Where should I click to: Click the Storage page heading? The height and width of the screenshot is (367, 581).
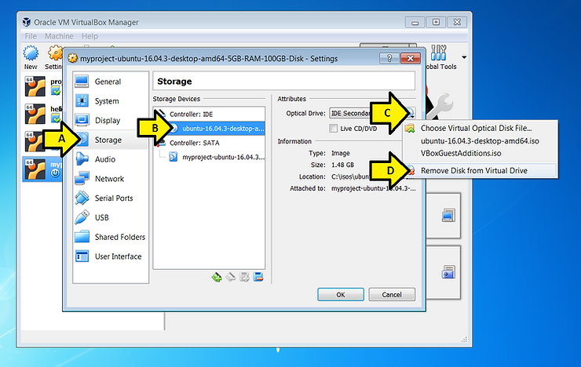(x=174, y=82)
